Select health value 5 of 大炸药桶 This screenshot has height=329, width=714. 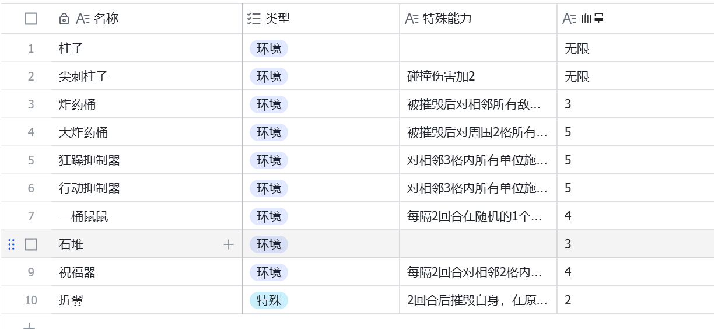coord(636,132)
